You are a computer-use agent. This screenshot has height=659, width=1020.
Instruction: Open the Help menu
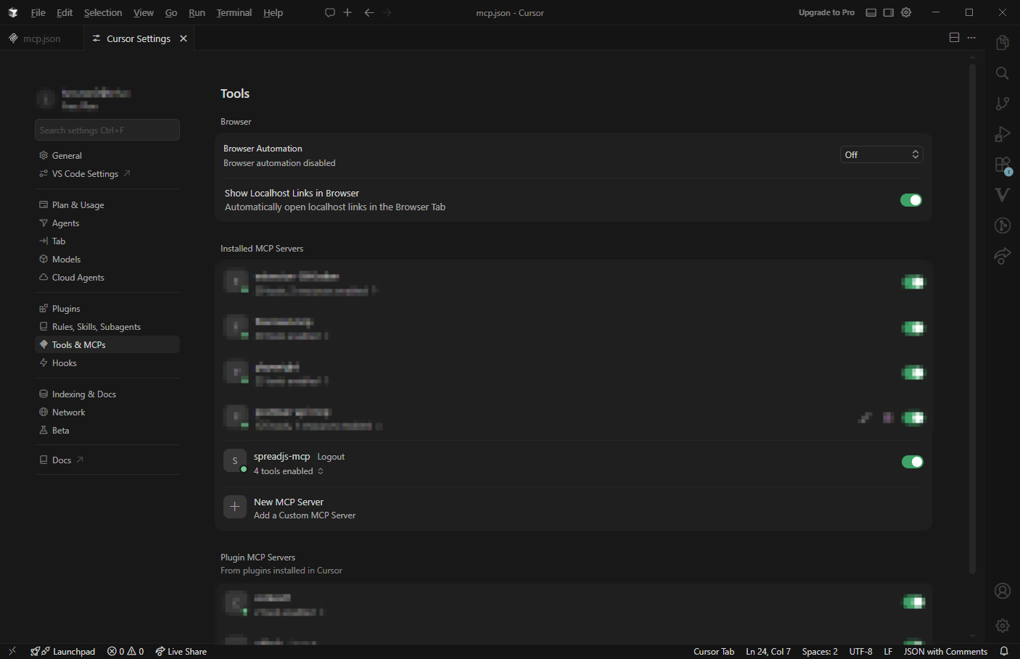pyautogui.click(x=273, y=12)
